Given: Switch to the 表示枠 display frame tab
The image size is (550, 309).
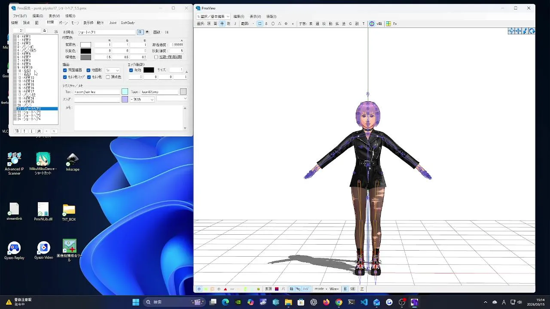Looking at the screenshot, I should pos(88,23).
